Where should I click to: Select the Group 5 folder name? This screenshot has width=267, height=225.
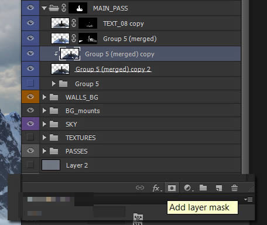click(x=87, y=84)
